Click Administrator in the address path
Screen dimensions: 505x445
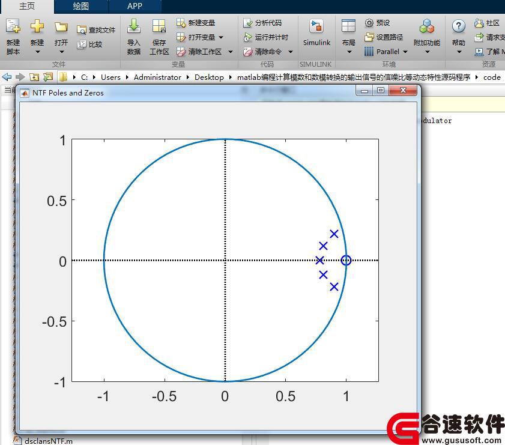pos(157,77)
